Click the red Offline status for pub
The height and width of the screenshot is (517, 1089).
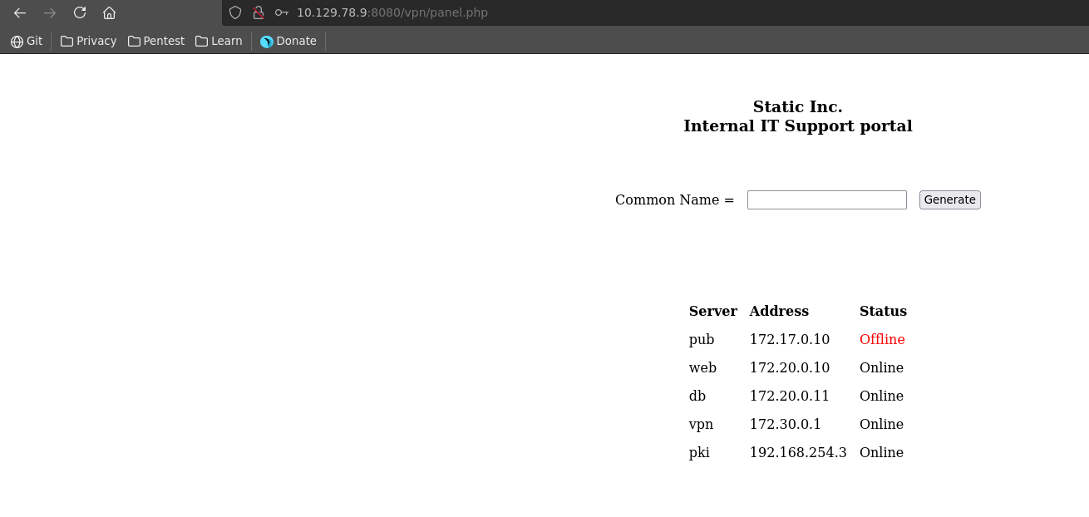click(x=882, y=339)
